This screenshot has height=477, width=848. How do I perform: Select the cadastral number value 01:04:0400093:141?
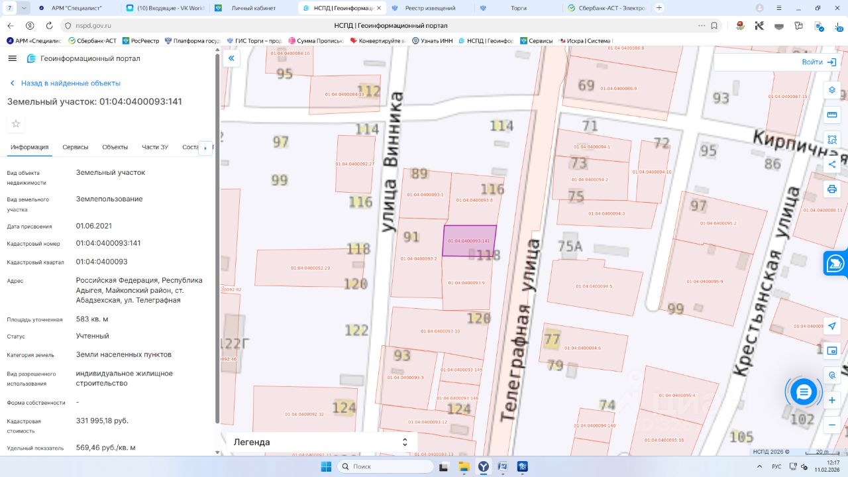(x=108, y=243)
